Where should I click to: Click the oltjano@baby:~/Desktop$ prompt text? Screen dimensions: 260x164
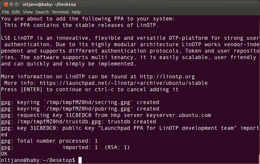click(38, 160)
